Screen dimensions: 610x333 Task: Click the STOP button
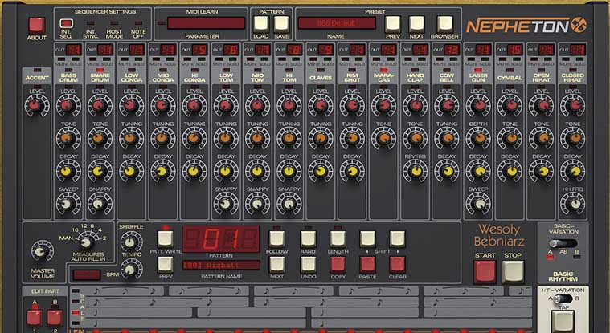click(x=513, y=272)
